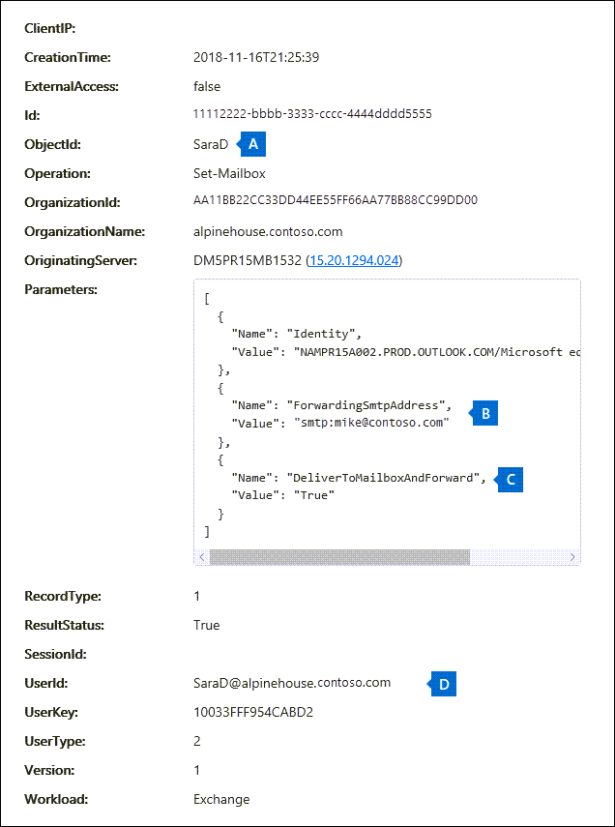Click the blue callout marker C
615x827 pixels.
pos(510,479)
